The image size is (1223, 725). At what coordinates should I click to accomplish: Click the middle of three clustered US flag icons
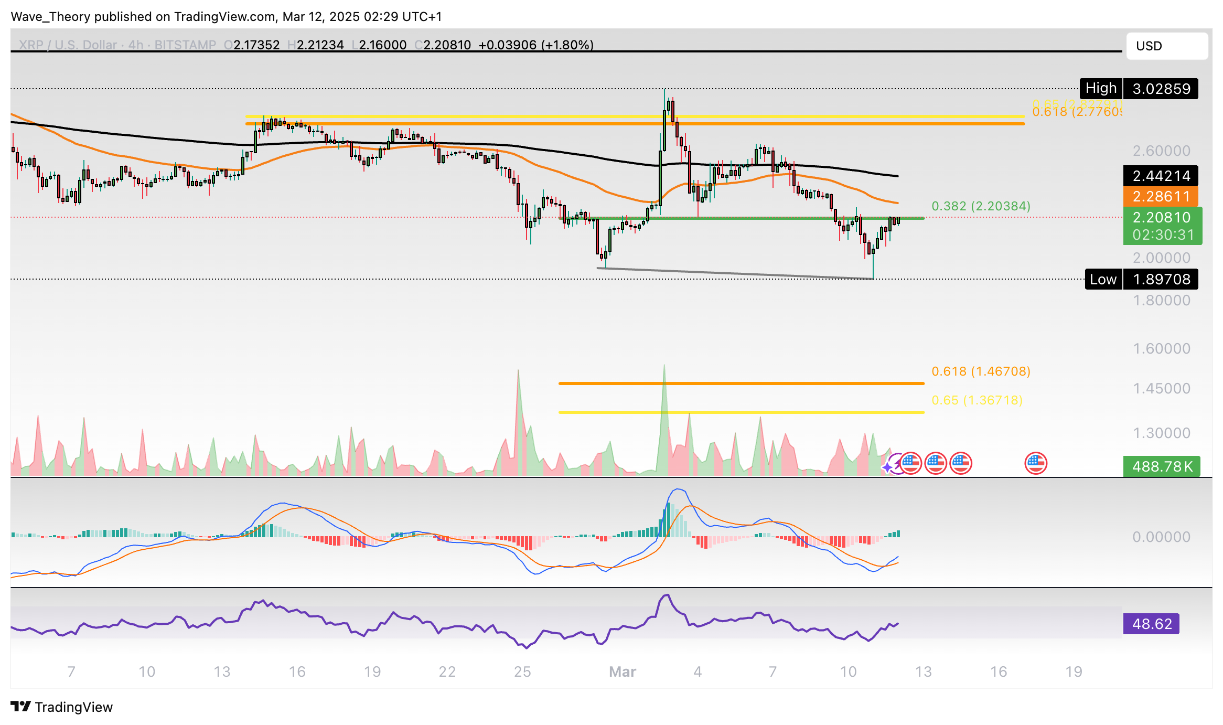(x=936, y=463)
